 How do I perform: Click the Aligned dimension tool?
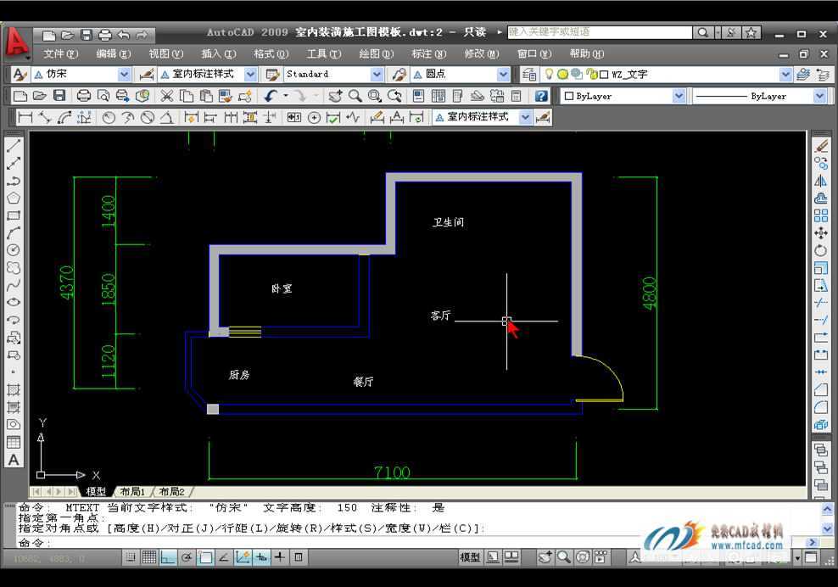[x=45, y=117]
